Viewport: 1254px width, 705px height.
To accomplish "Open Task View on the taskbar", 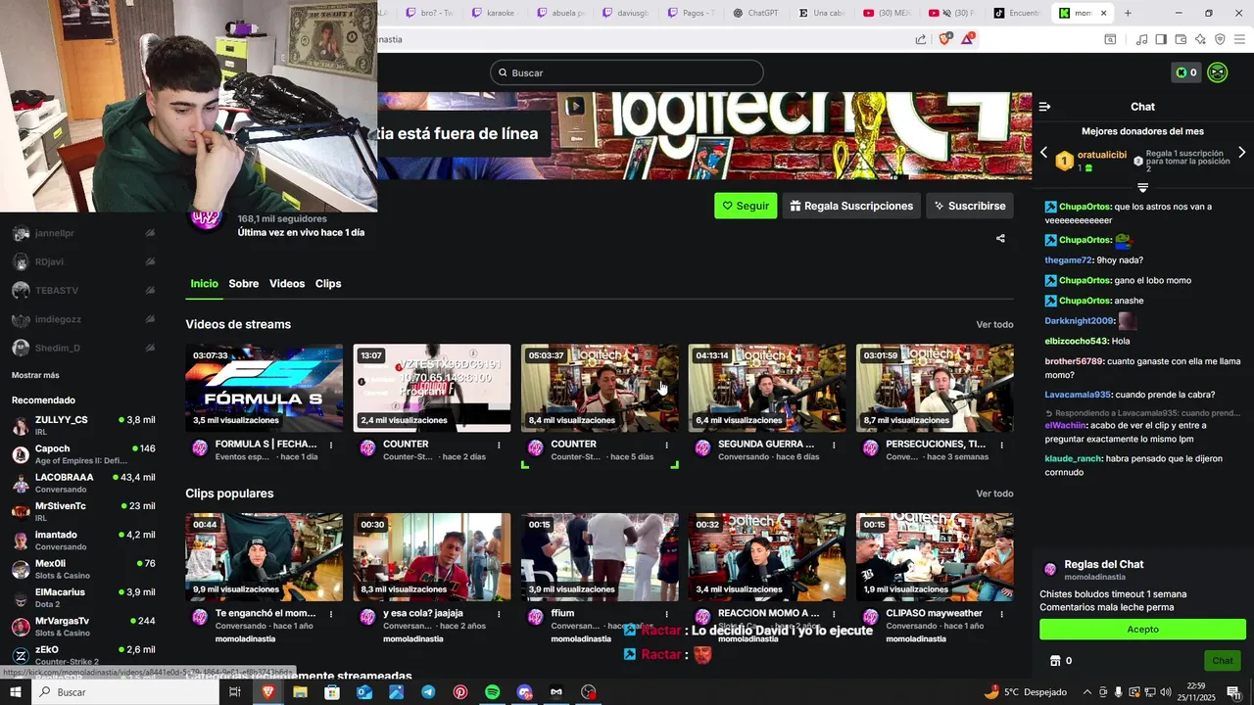I will [235, 692].
